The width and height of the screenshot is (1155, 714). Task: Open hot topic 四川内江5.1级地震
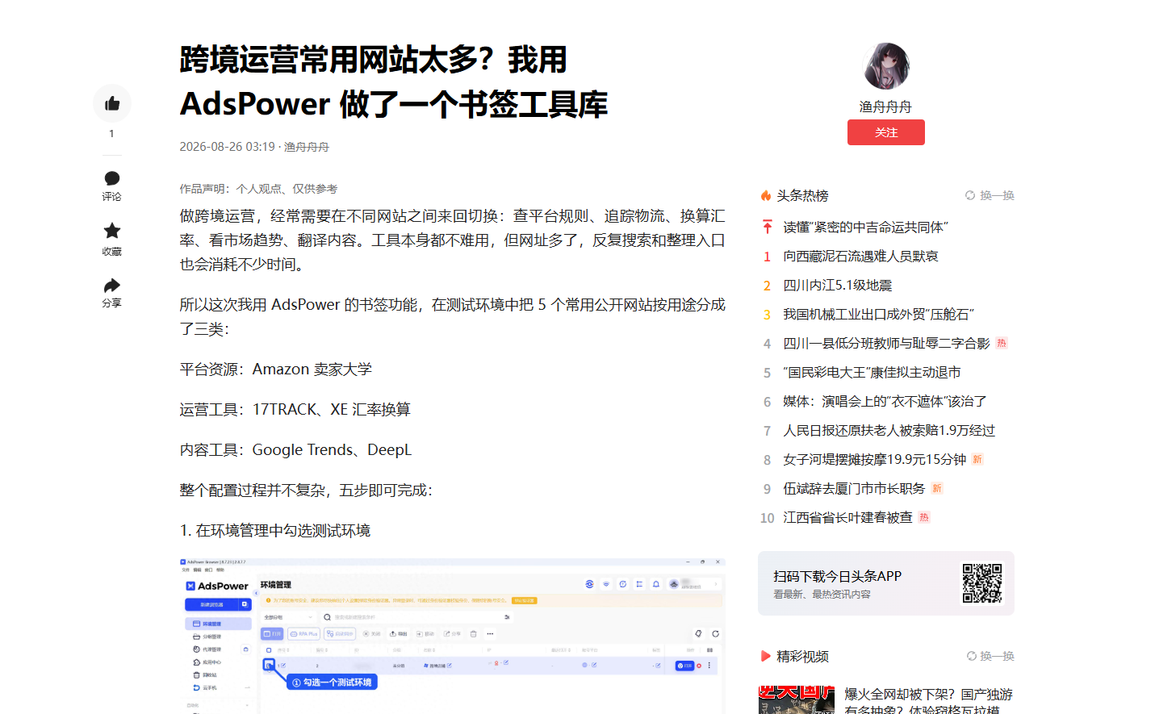pyautogui.click(x=838, y=286)
